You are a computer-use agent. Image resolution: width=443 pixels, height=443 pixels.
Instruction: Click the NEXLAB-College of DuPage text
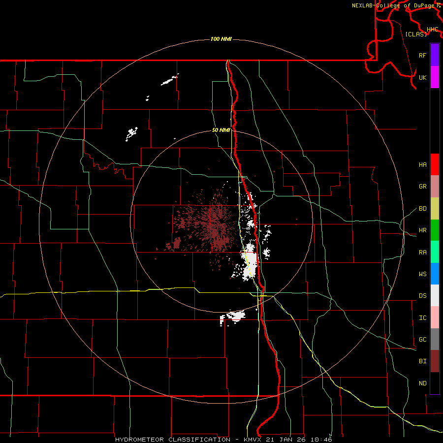click(393, 5)
